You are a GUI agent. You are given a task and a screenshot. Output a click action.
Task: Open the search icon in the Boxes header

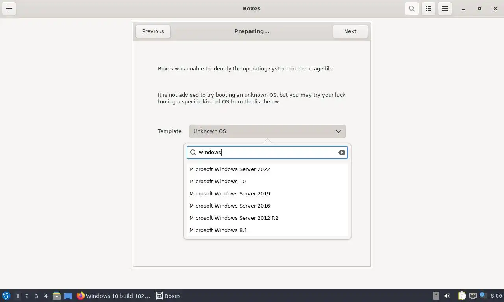click(x=411, y=9)
